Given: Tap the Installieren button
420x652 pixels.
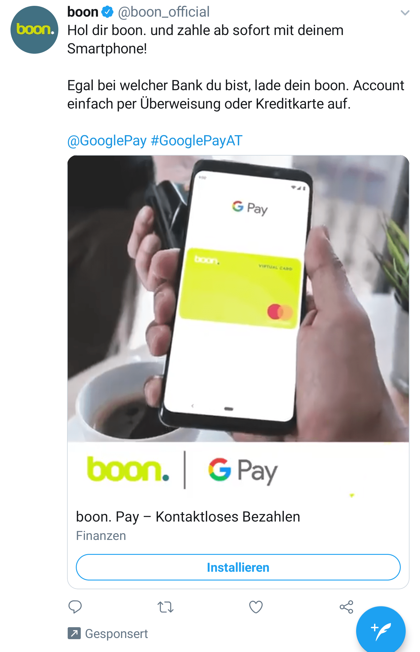Looking at the screenshot, I should click(238, 567).
